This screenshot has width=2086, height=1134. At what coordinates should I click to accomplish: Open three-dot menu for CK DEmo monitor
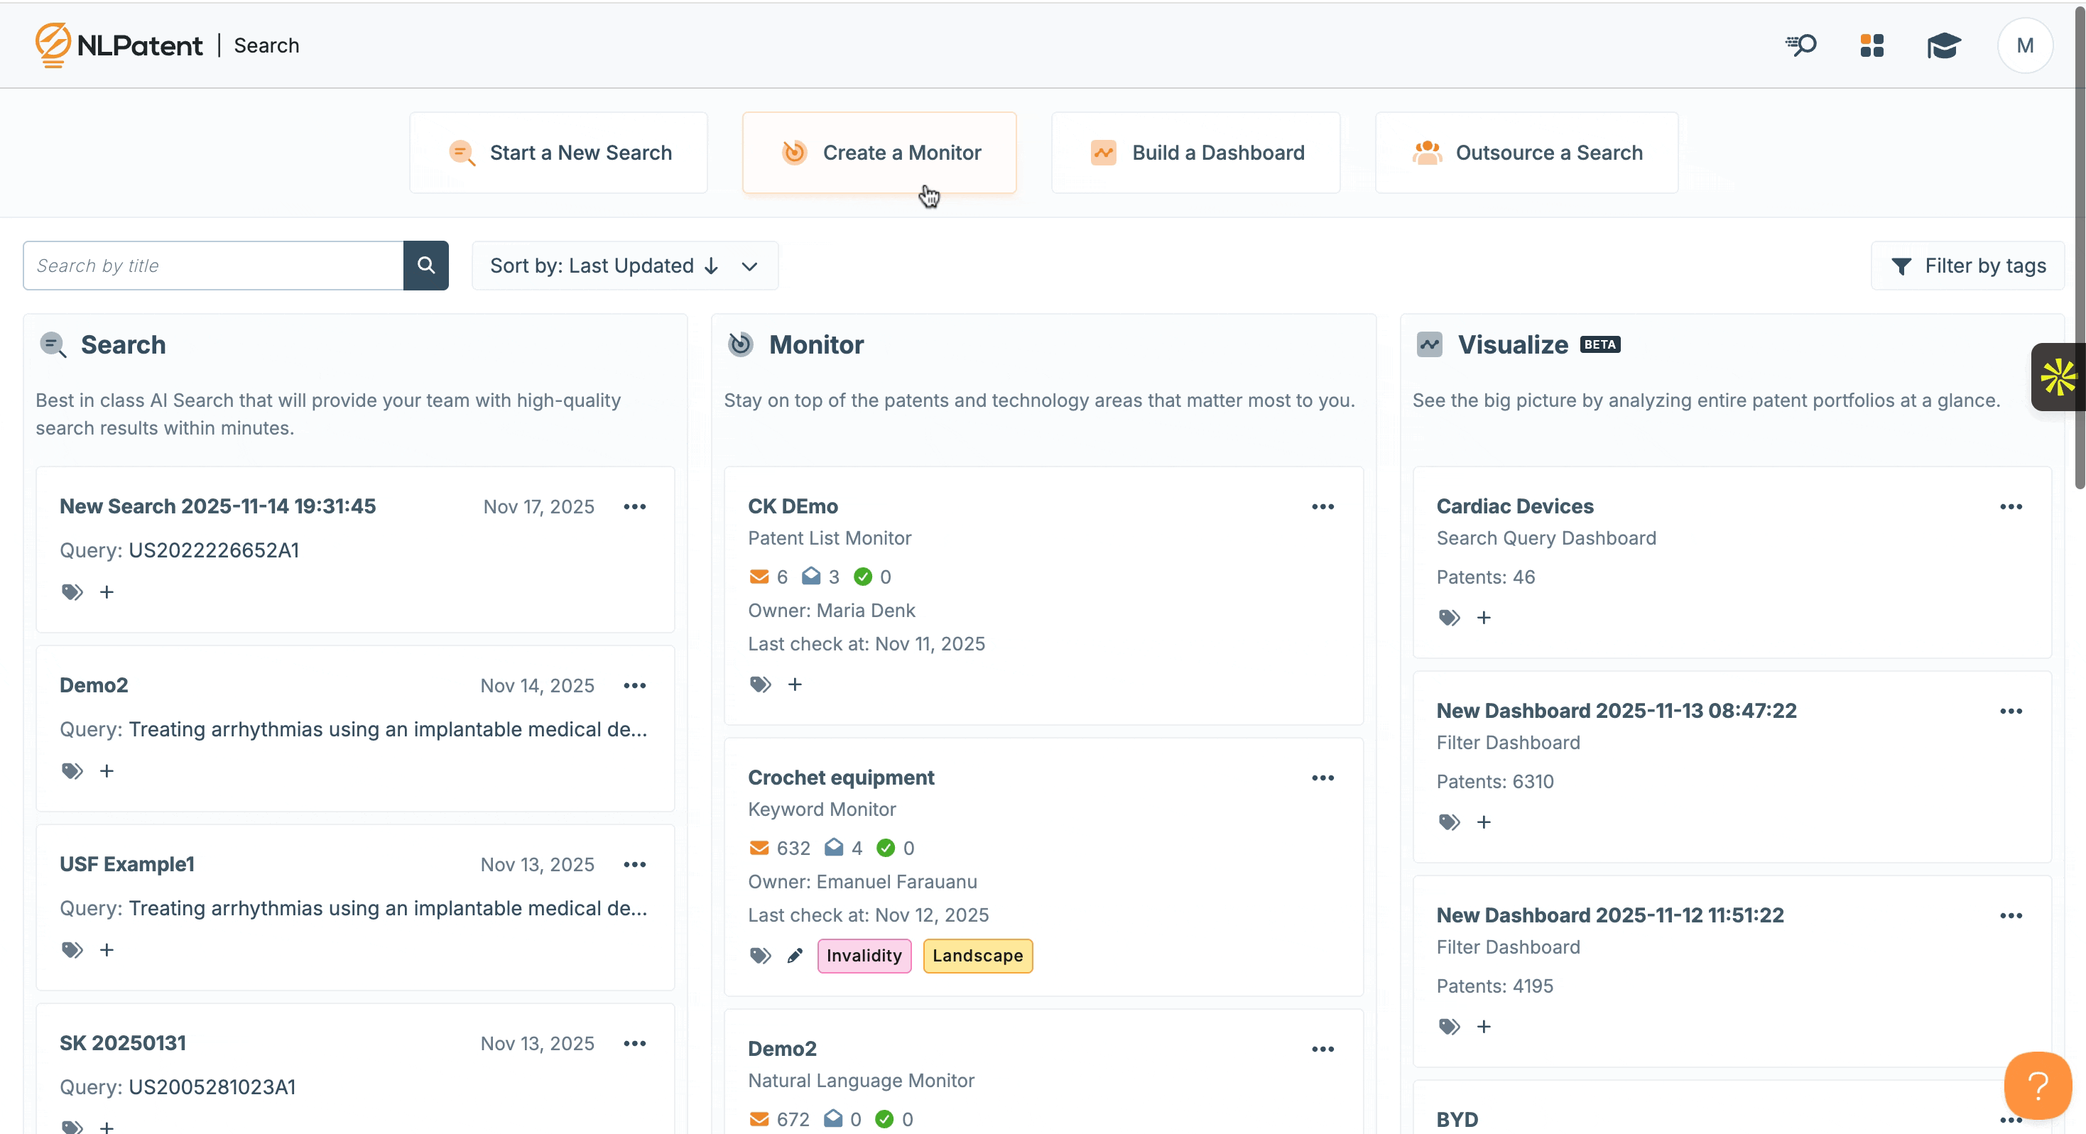pyautogui.click(x=1322, y=507)
